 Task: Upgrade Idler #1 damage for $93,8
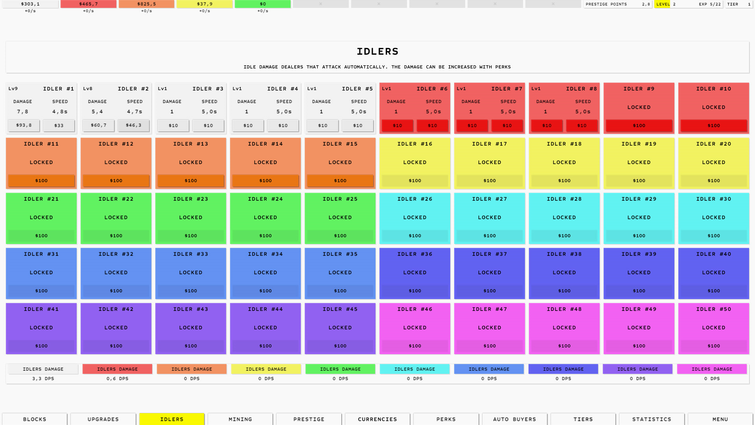click(x=24, y=125)
